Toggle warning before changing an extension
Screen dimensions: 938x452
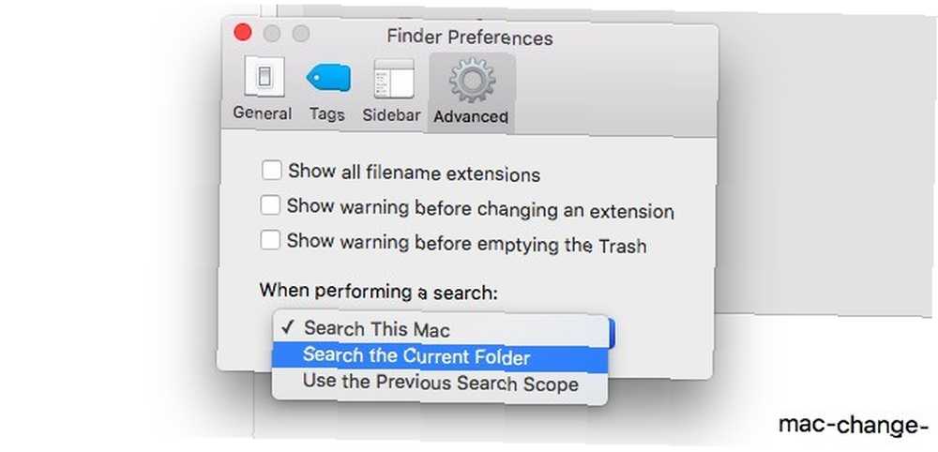(x=270, y=206)
